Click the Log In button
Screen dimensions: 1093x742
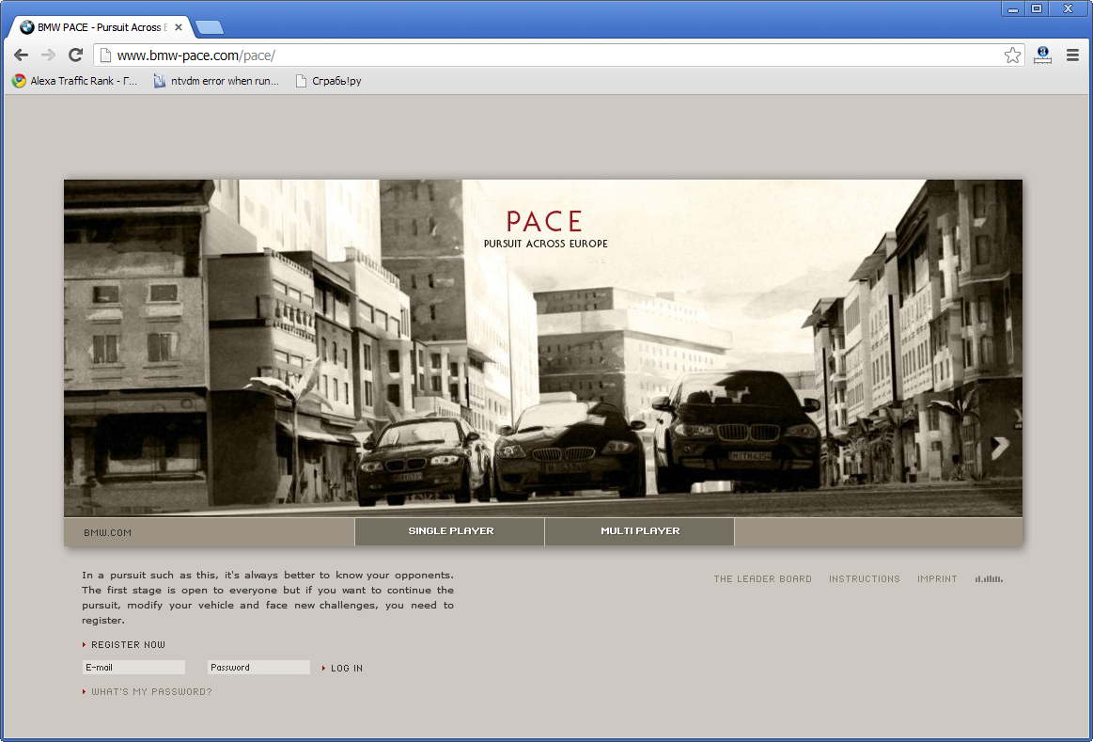click(342, 668)
